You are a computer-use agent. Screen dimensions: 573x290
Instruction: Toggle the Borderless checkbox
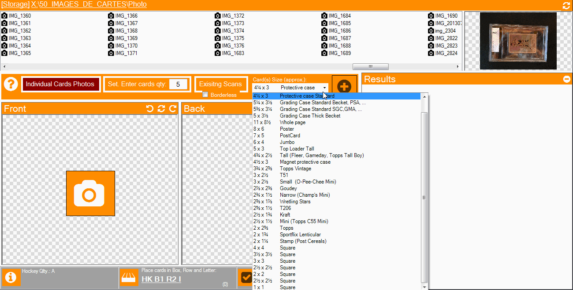click(205, 95)
